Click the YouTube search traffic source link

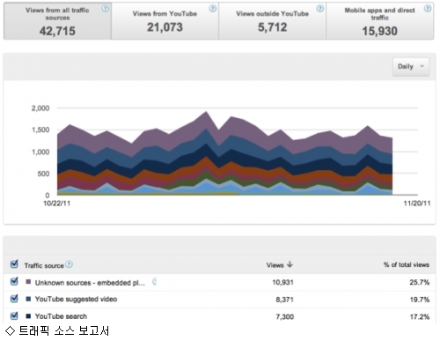61,316
